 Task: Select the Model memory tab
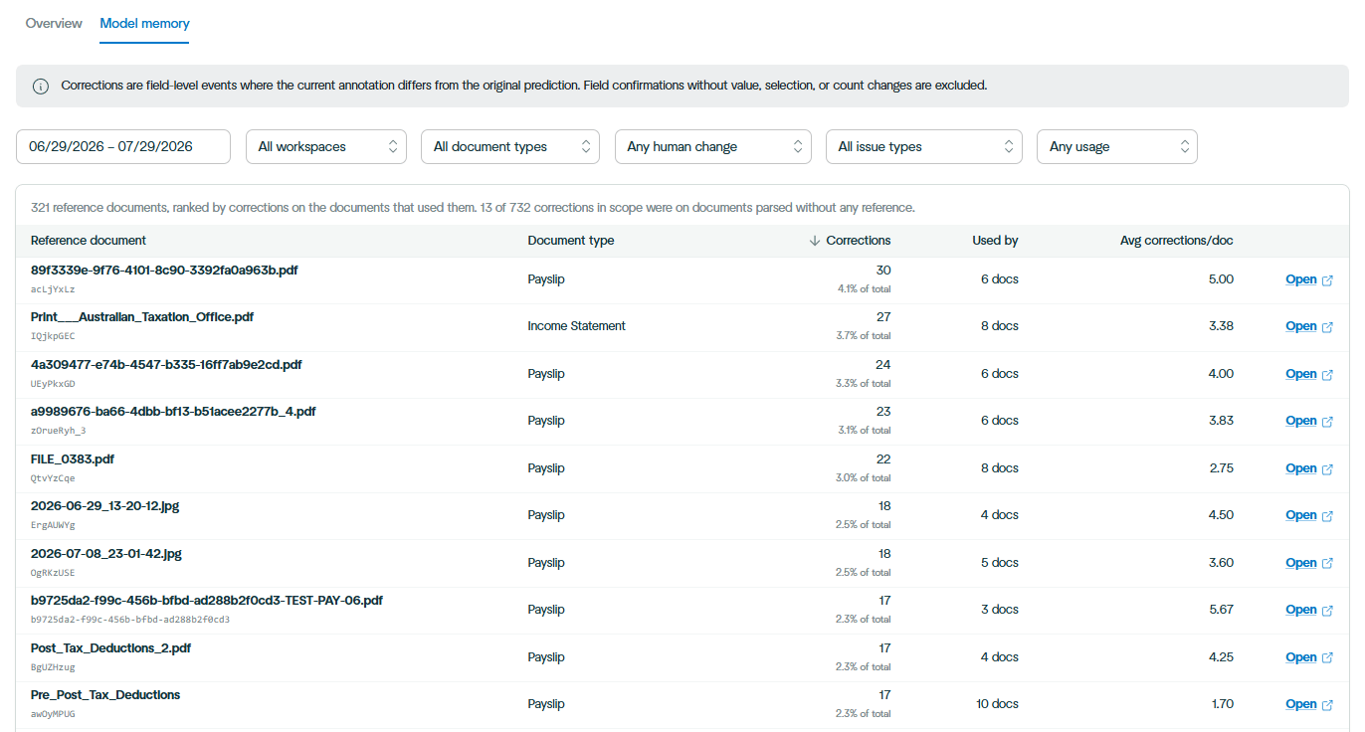click(x=144, y=23)
